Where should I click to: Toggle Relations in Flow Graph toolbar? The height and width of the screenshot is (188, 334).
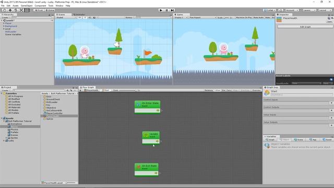[209, 90]
